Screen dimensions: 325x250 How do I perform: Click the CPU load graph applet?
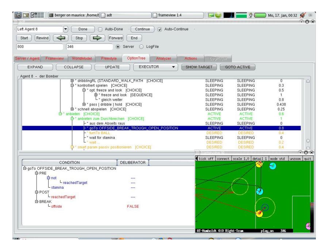(x=229, y=15)
